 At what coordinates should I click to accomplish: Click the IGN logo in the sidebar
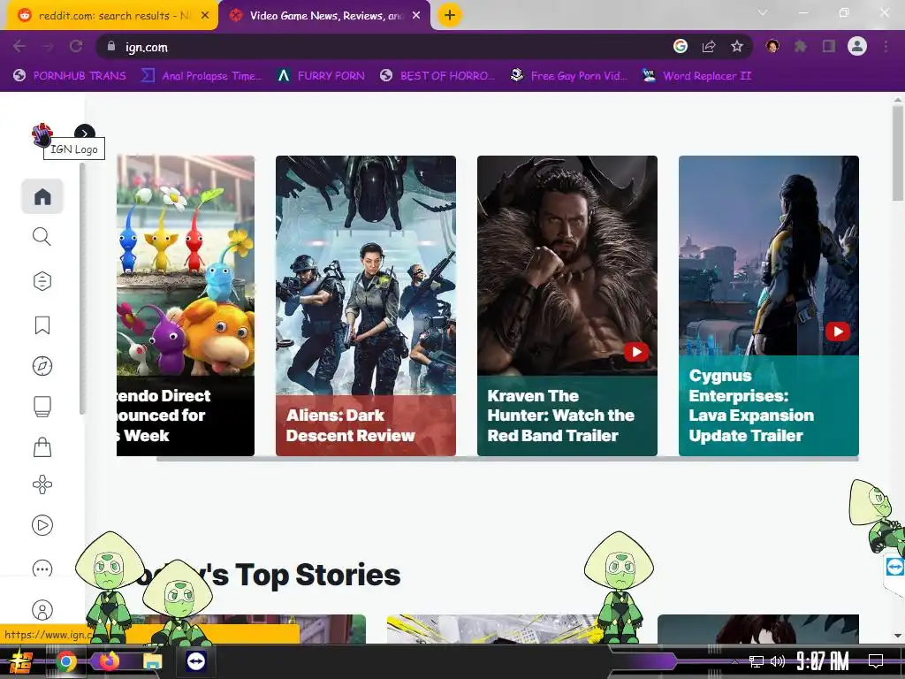point(42,134)
